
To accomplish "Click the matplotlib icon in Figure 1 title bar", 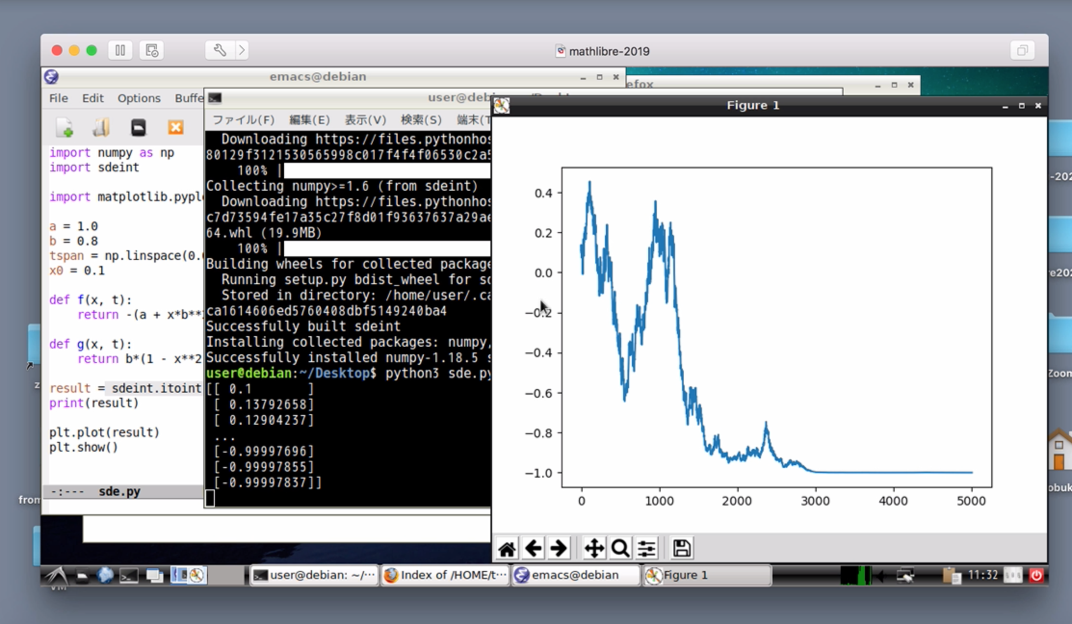I will [502, 105].
